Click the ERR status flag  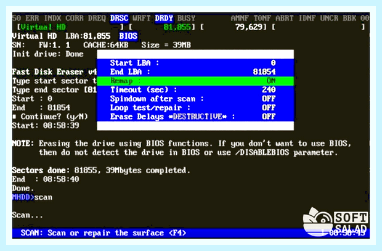[32, 18]
